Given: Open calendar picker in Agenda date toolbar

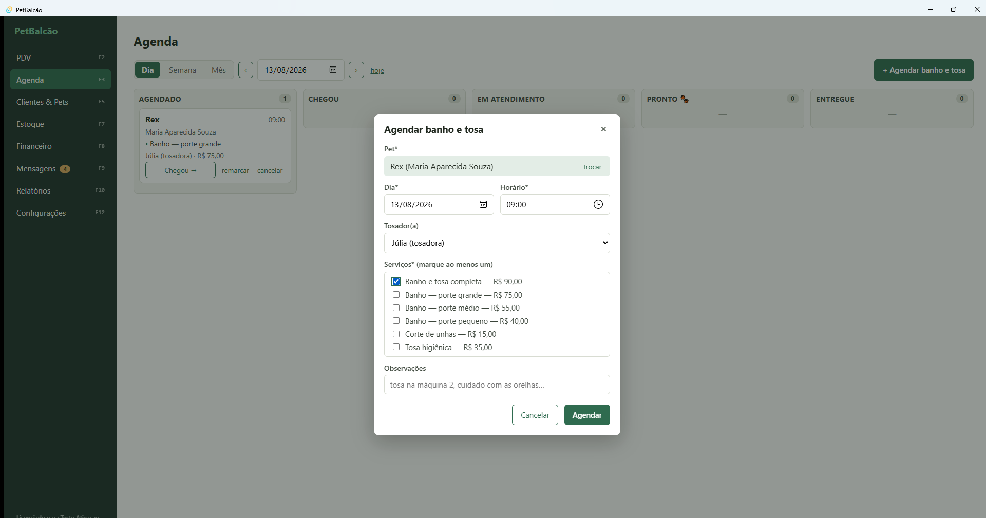Looking at the screenshot, I should point(333,70).
